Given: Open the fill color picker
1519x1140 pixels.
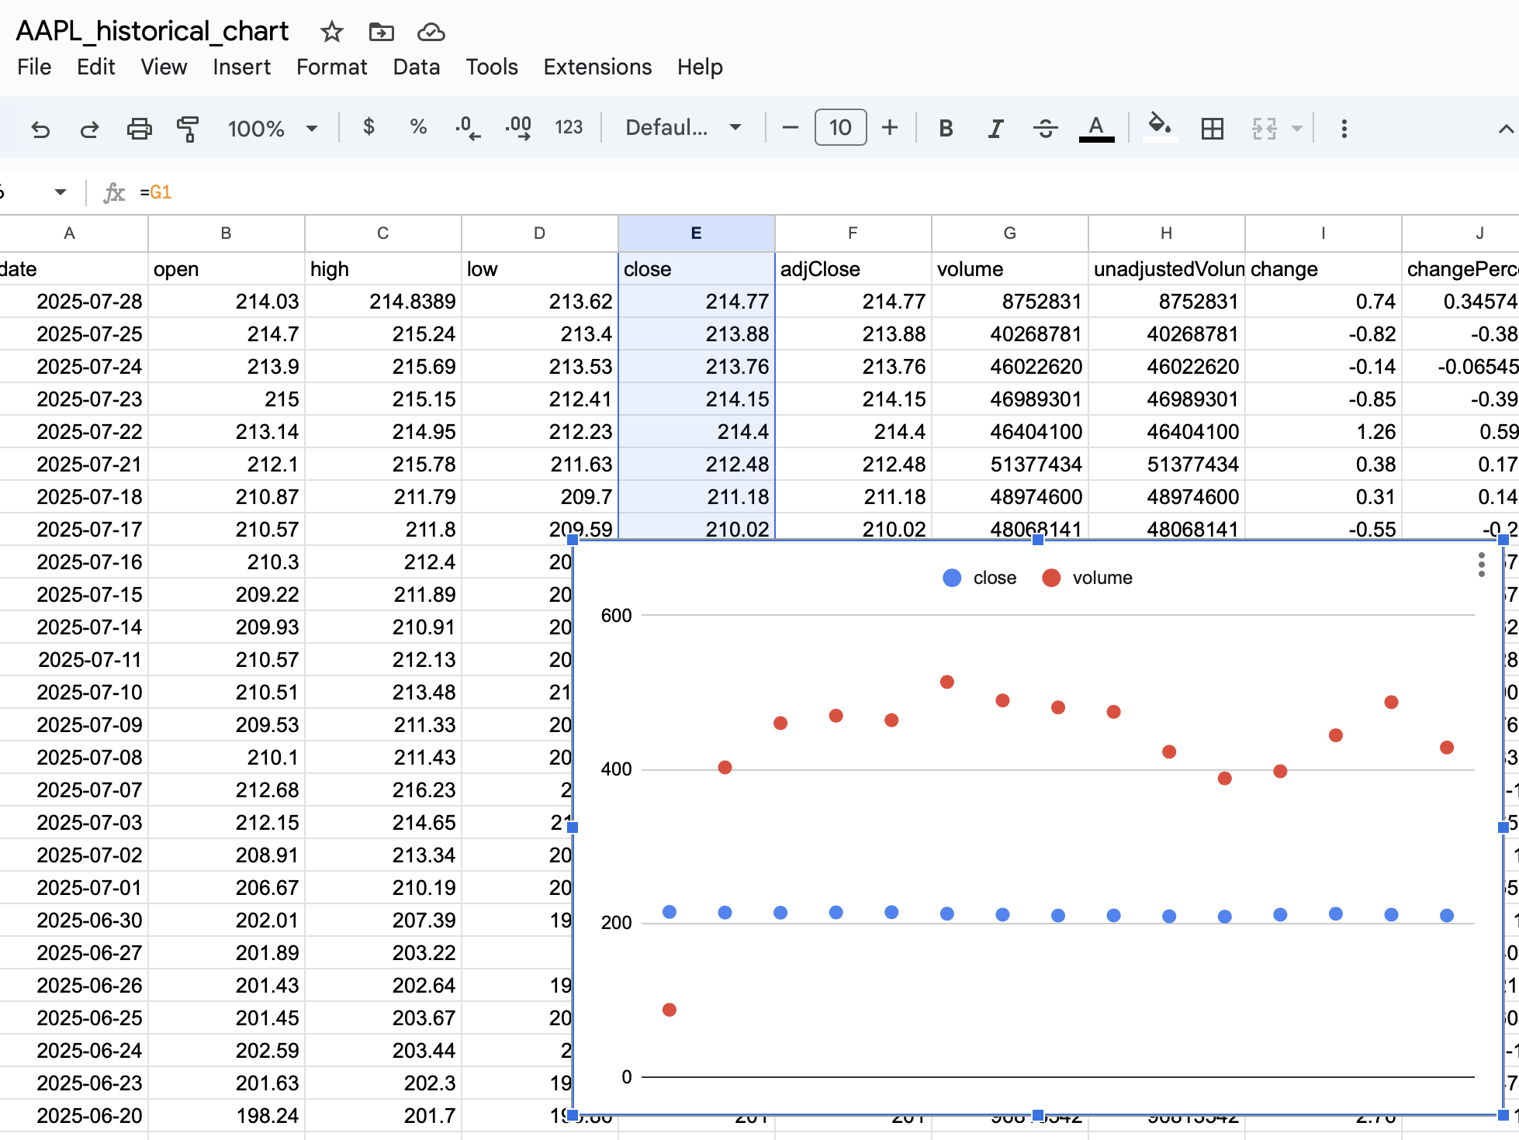Looking at the screenshot, I should (1160, 126).
